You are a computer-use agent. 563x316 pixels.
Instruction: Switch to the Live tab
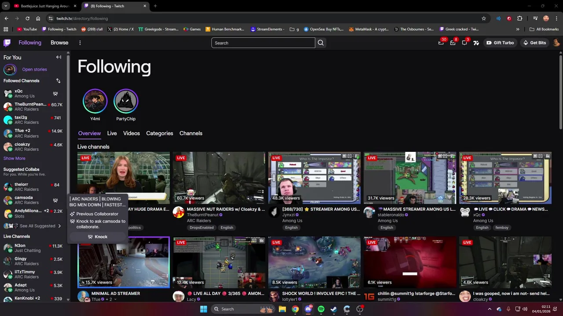[112, 133]
